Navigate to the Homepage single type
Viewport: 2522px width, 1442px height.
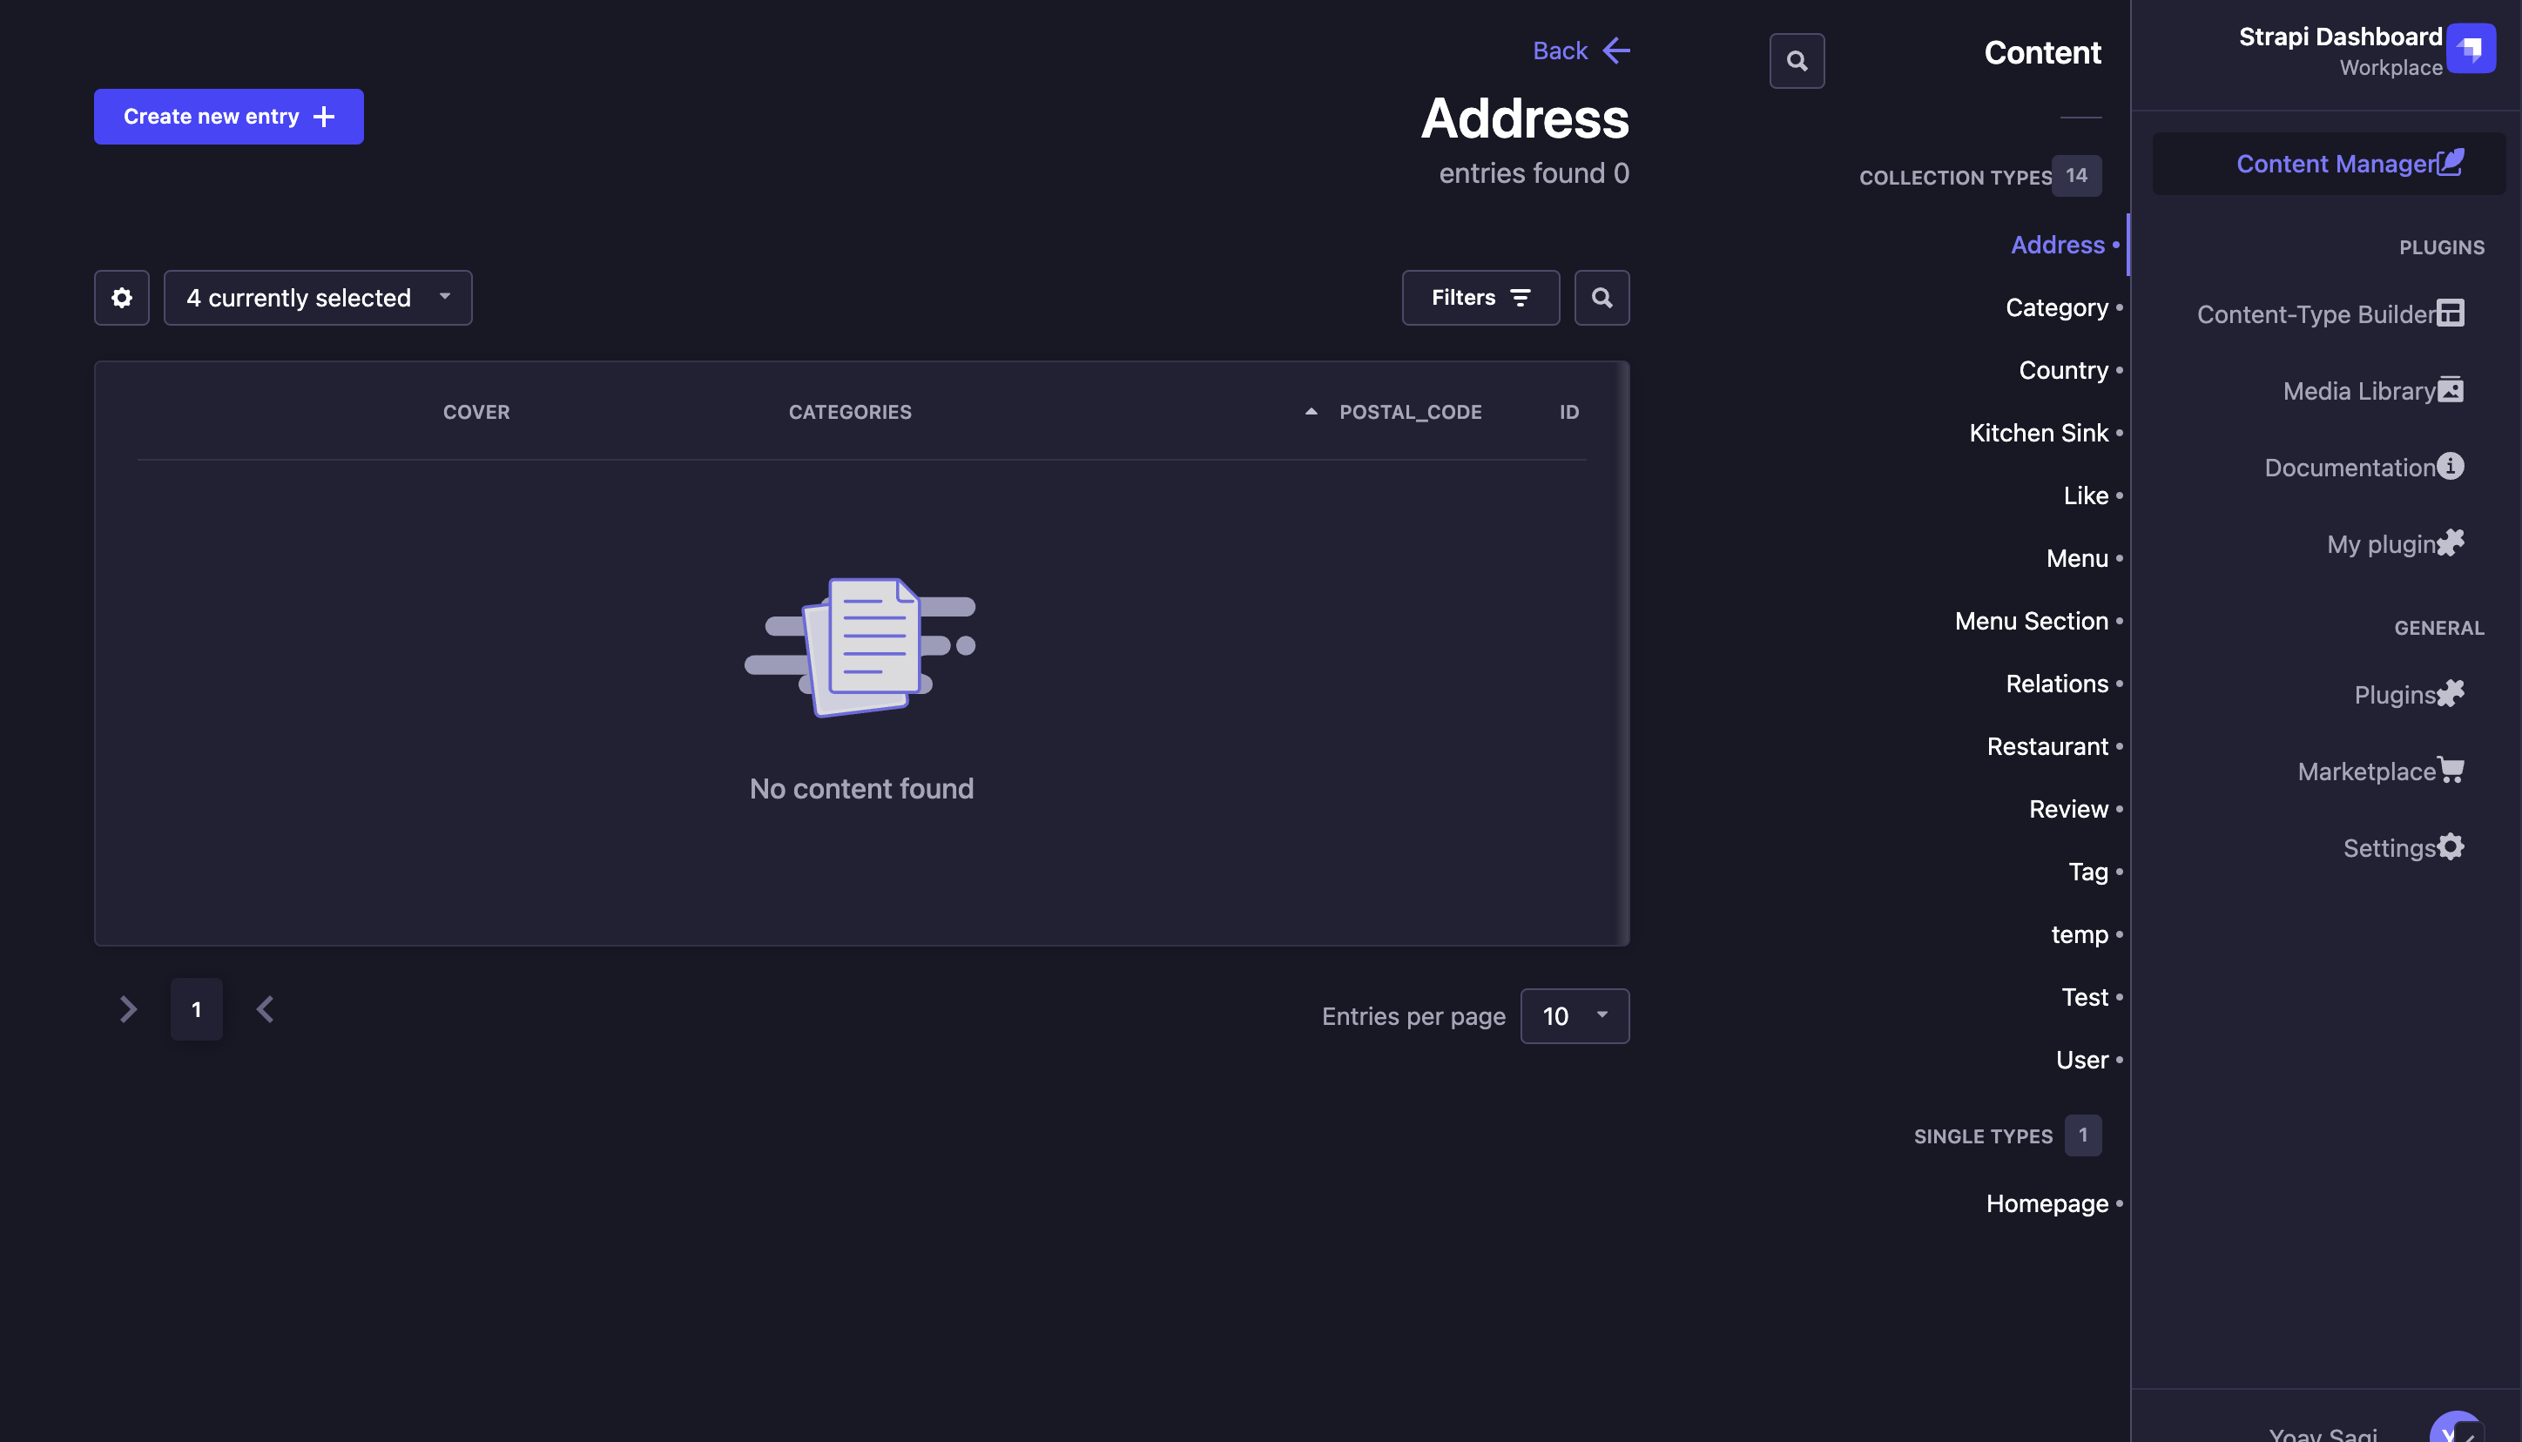2047,1203
